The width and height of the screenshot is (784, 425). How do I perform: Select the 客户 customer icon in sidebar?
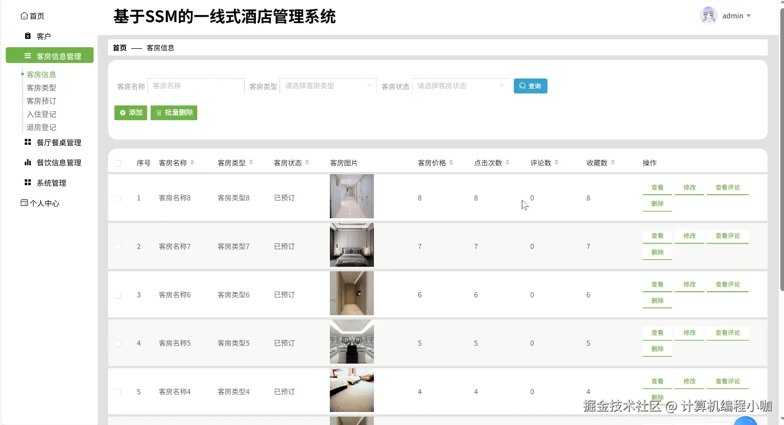tap(27, 35)
